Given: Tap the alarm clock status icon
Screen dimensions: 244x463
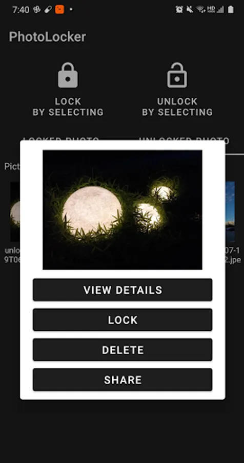Looking at the screenshot, I should coord(179,9).
